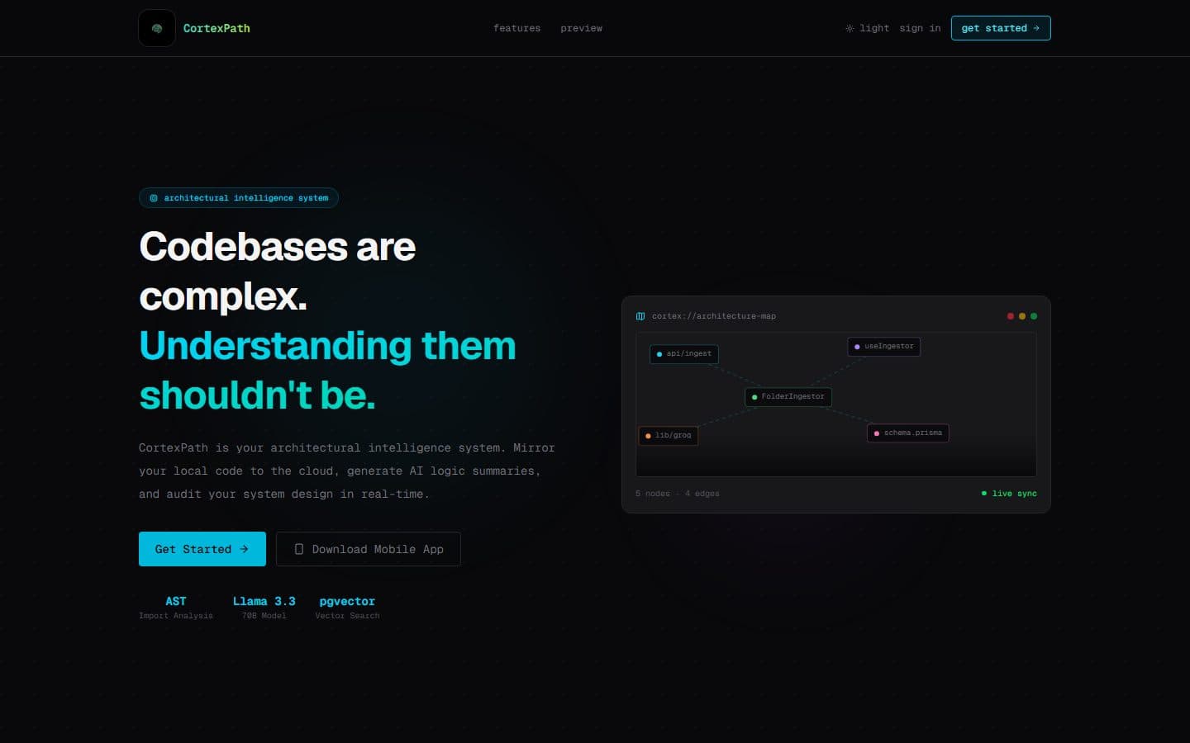Select the api/ingest node

684,354
